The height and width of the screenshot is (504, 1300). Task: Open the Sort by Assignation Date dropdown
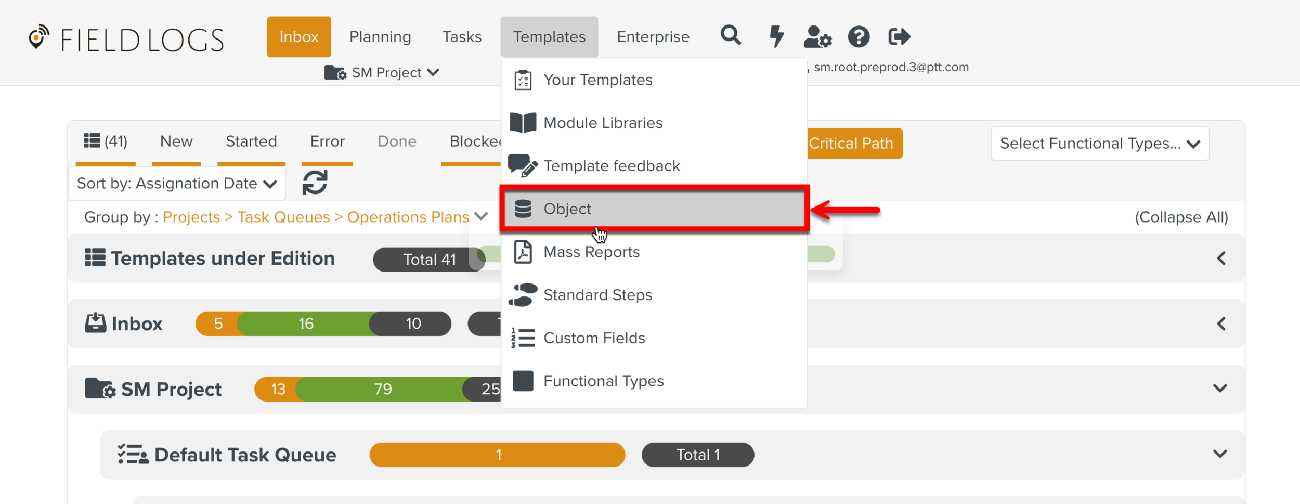(x=177, y=184)
